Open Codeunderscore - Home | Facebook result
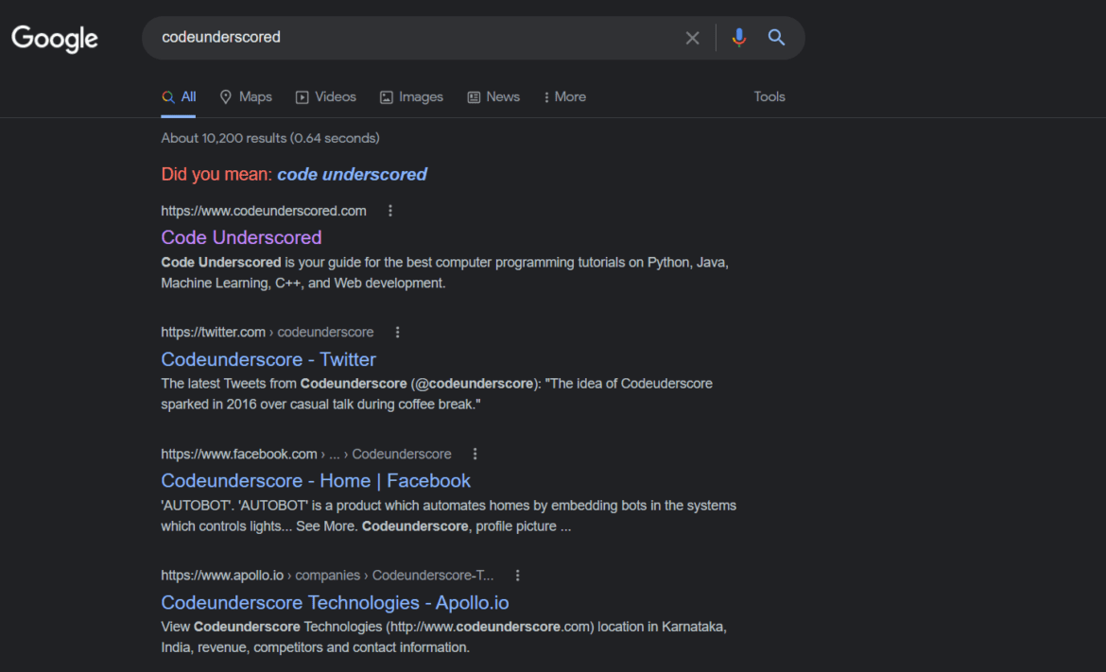This screenshot has height=672, width=1106. click(x=316, y=481)
